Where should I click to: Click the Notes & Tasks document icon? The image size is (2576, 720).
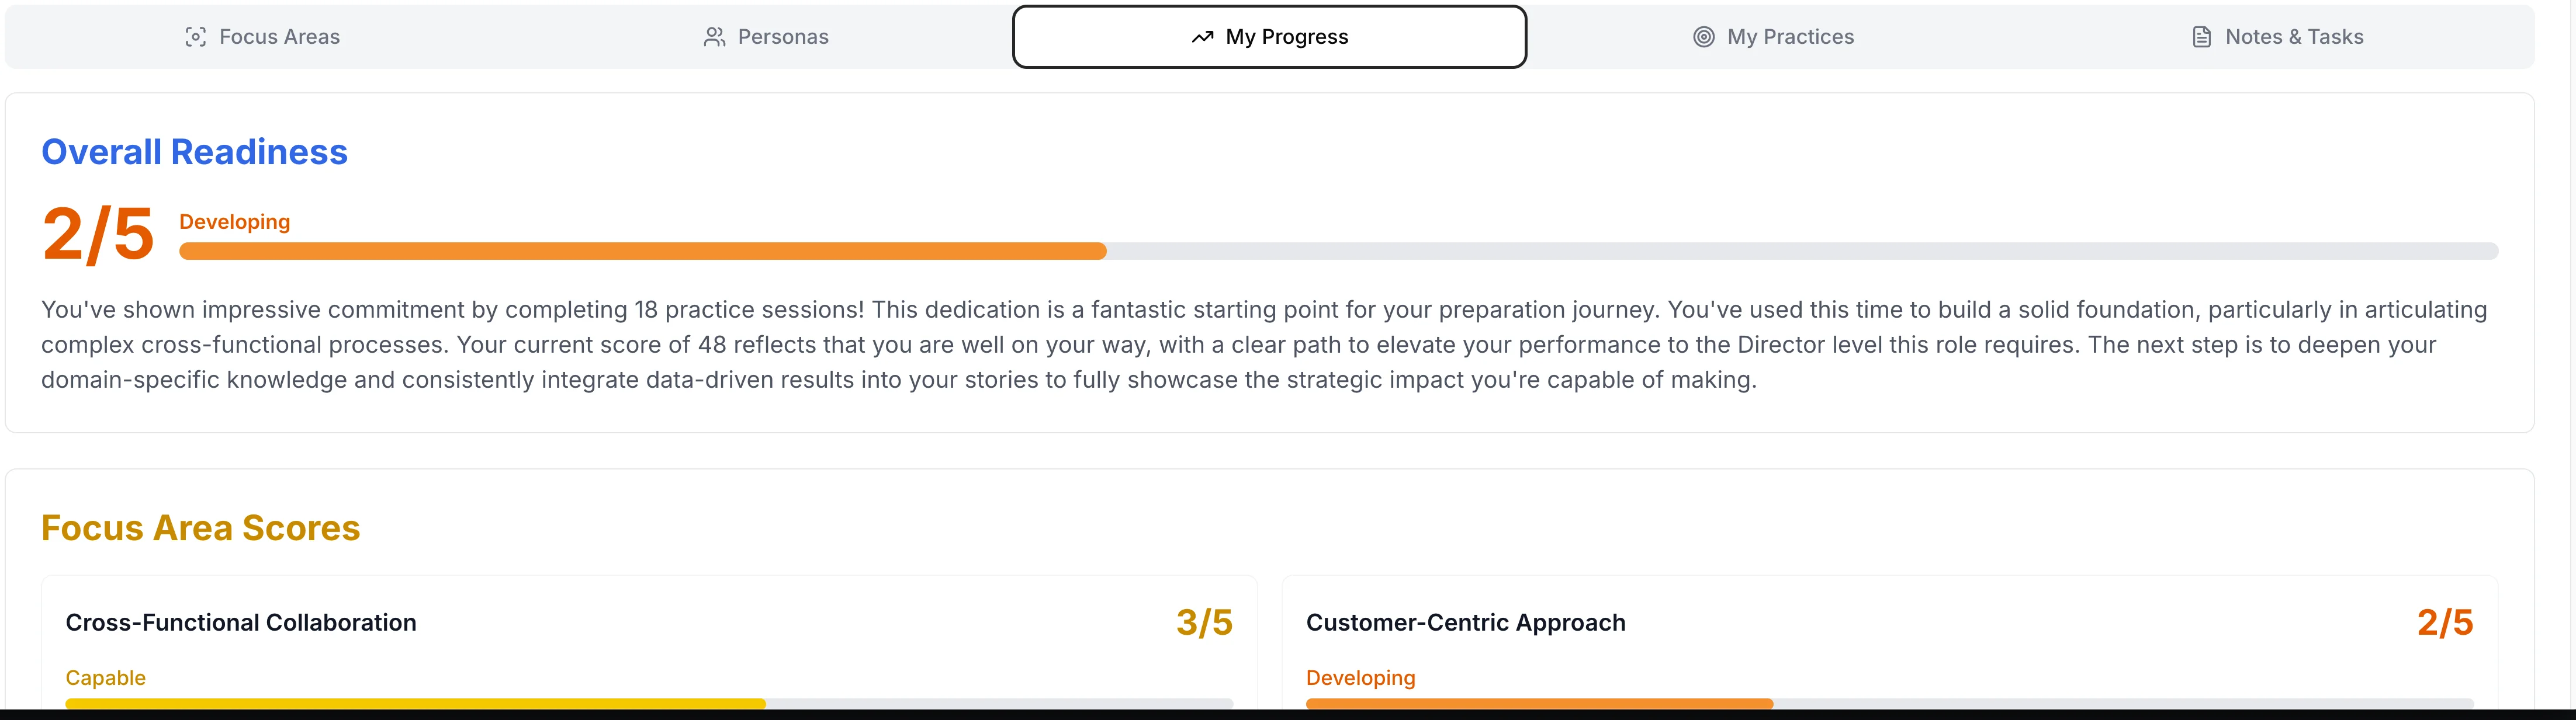(2201, 36)
